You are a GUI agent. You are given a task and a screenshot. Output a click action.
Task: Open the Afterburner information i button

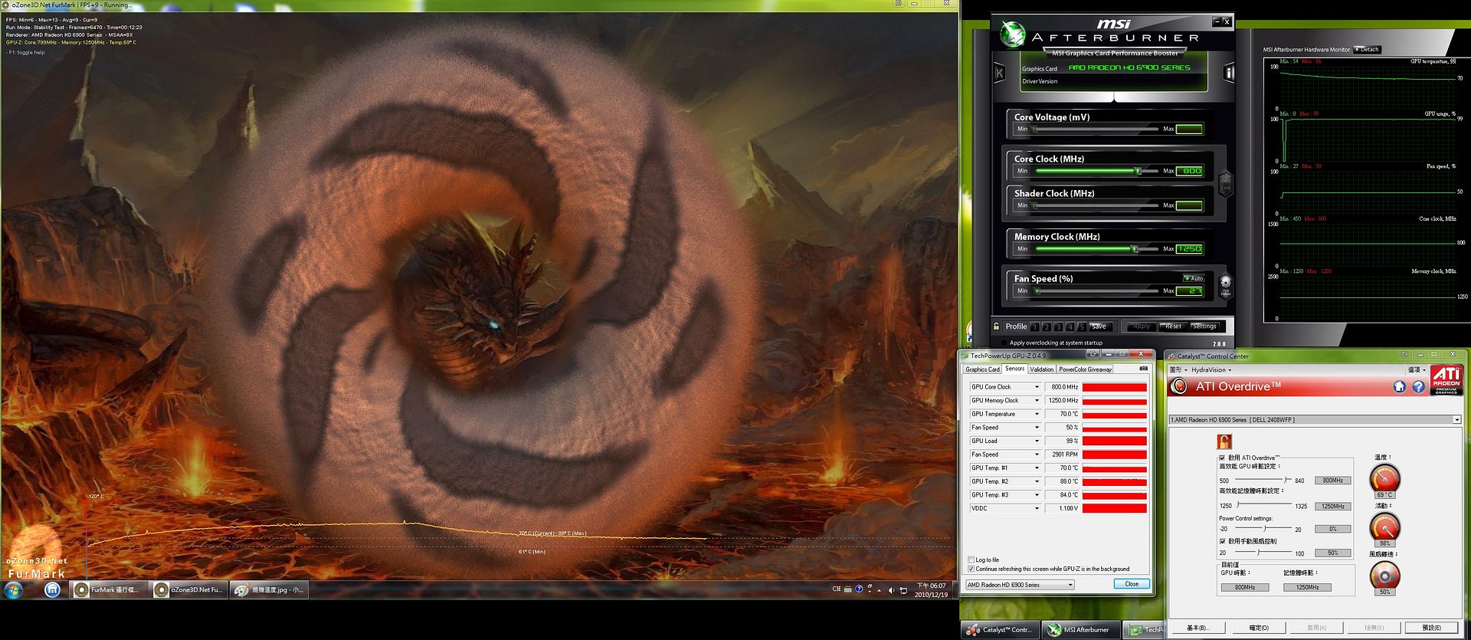click(1229, 73)
